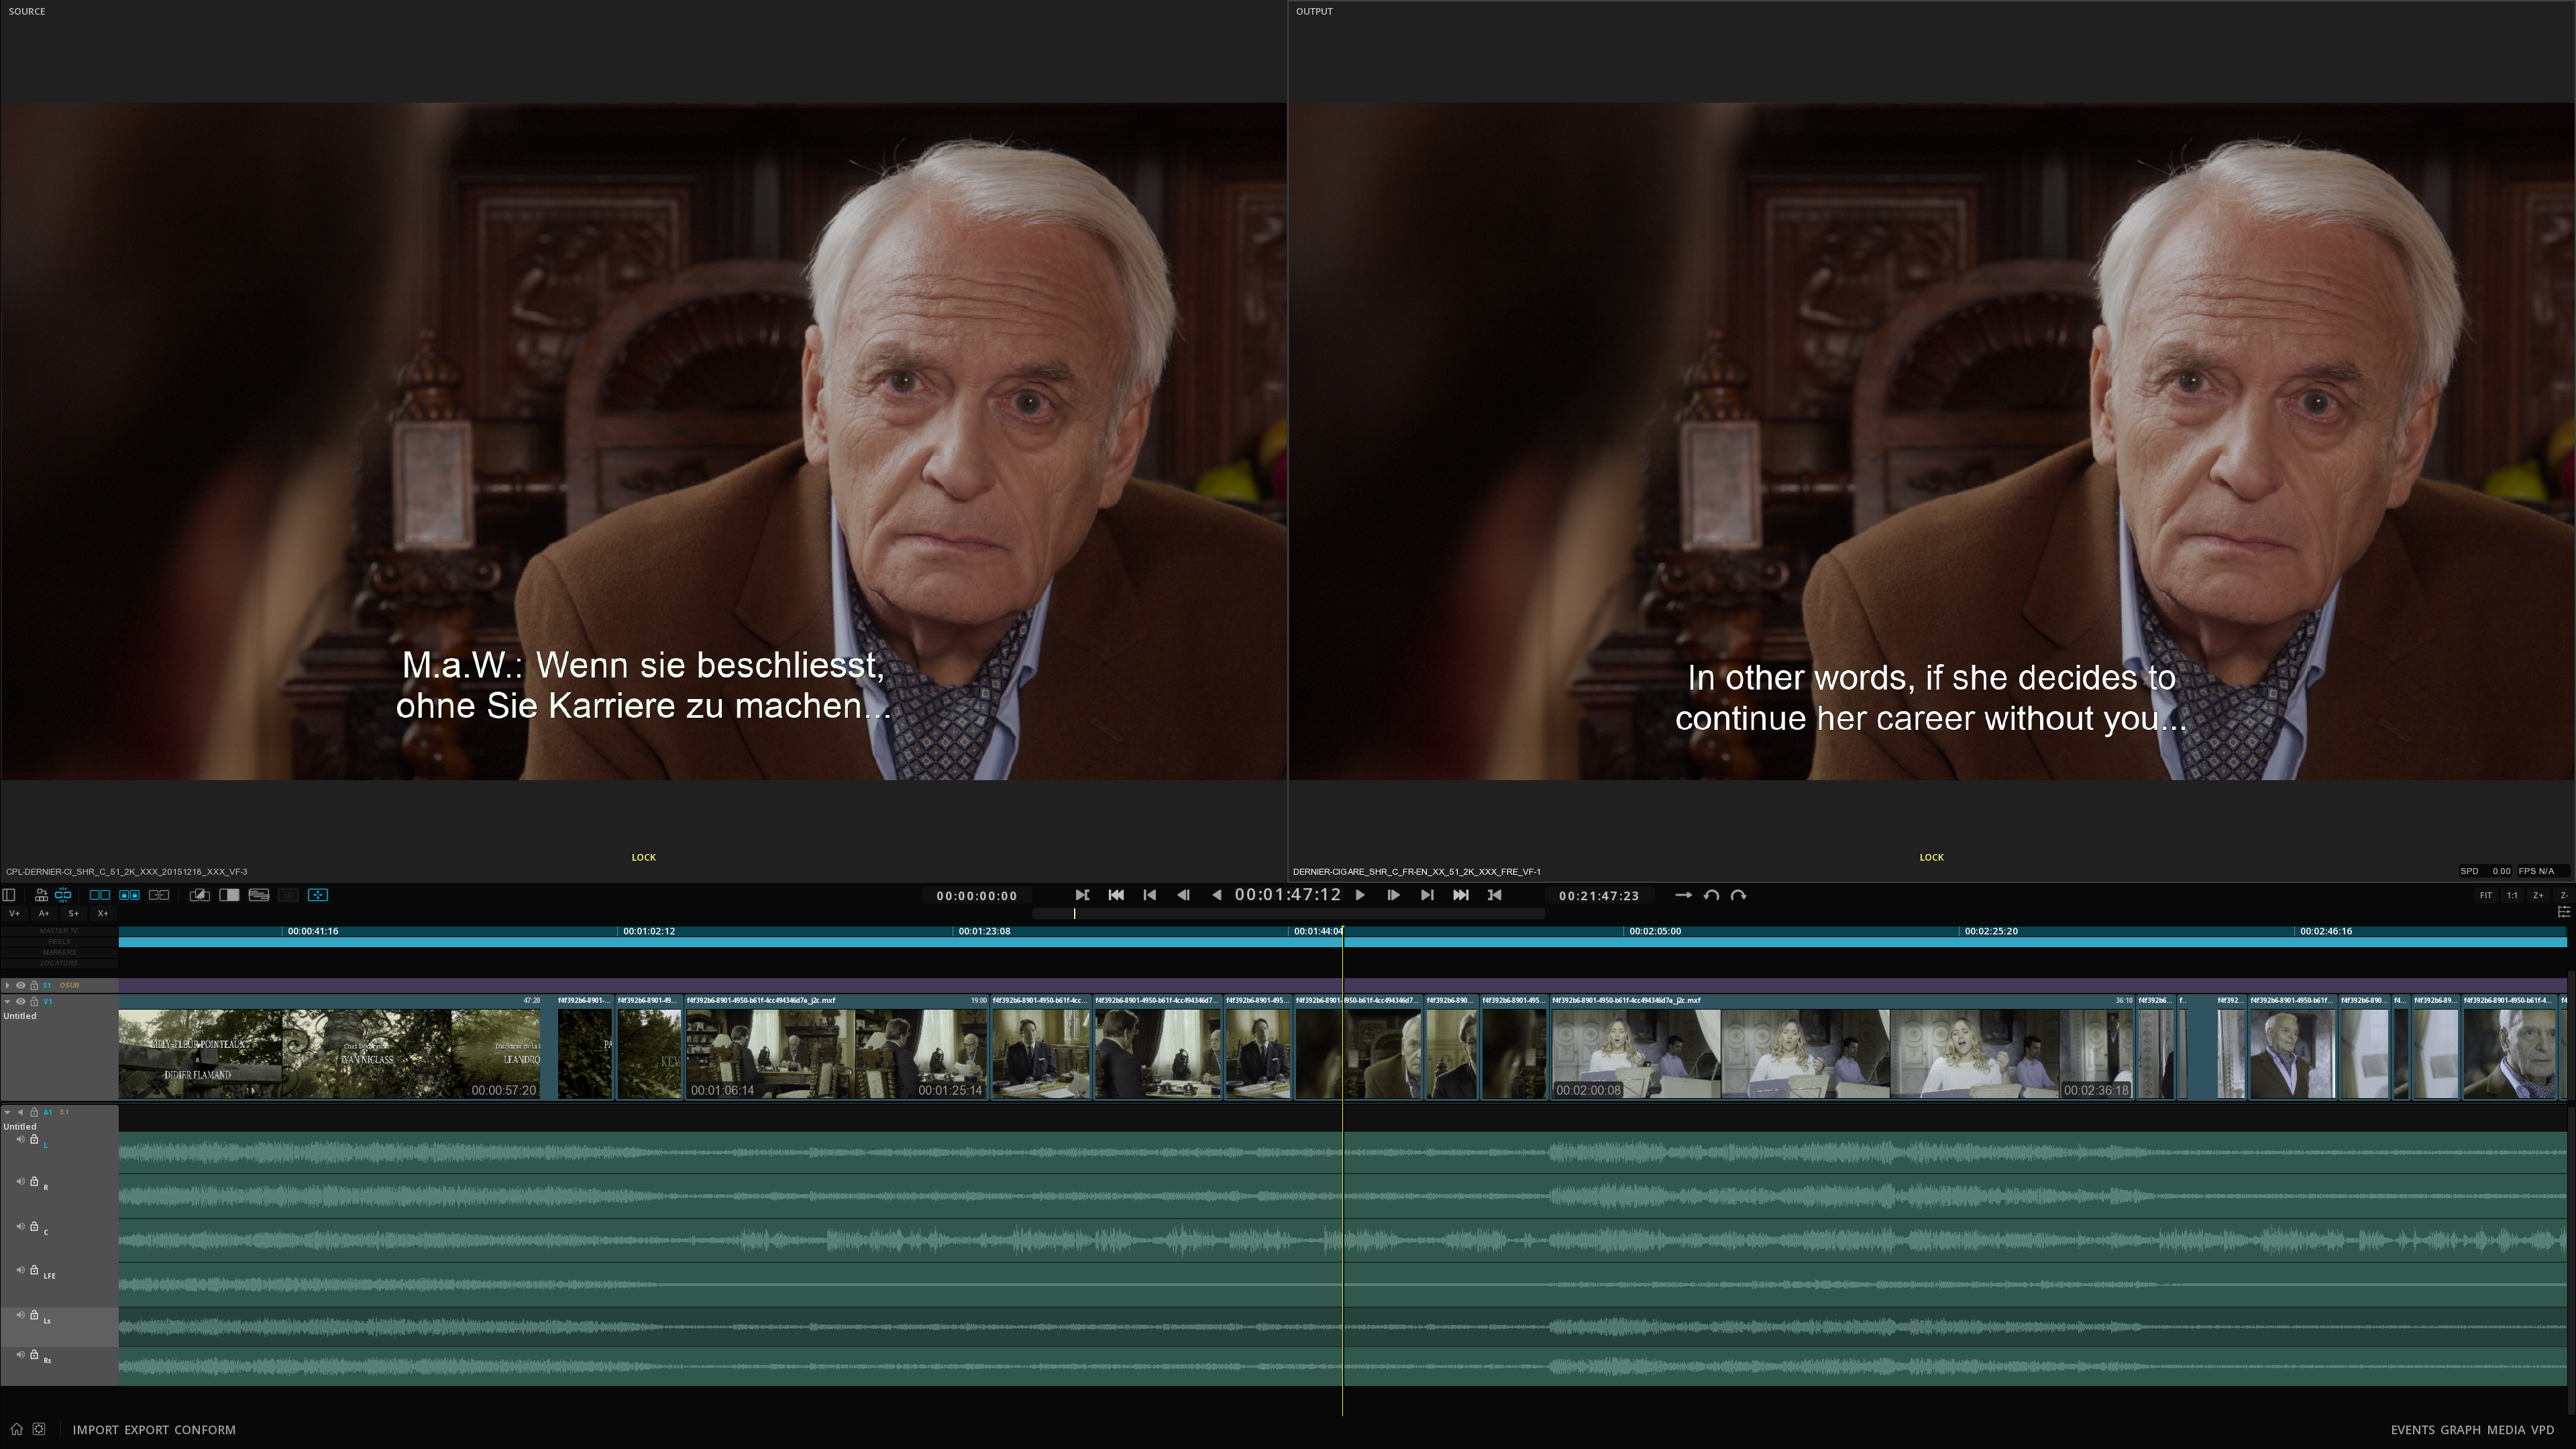The height and width of the screenshot is (1449, 2576).
Task: Click the right arrow ripple icon
Action: (x=1683, y=895)
